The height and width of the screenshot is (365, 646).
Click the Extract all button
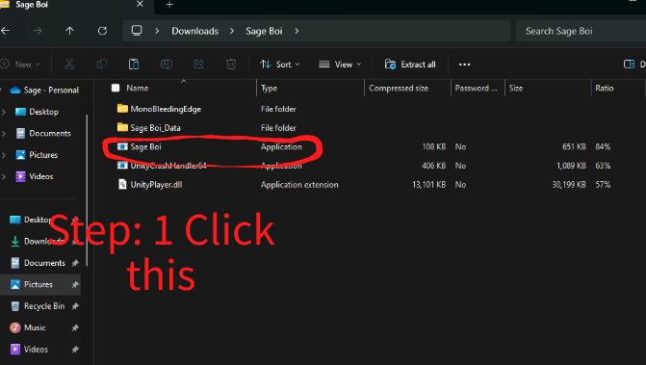pyautogui.click(x=410, y=65)
